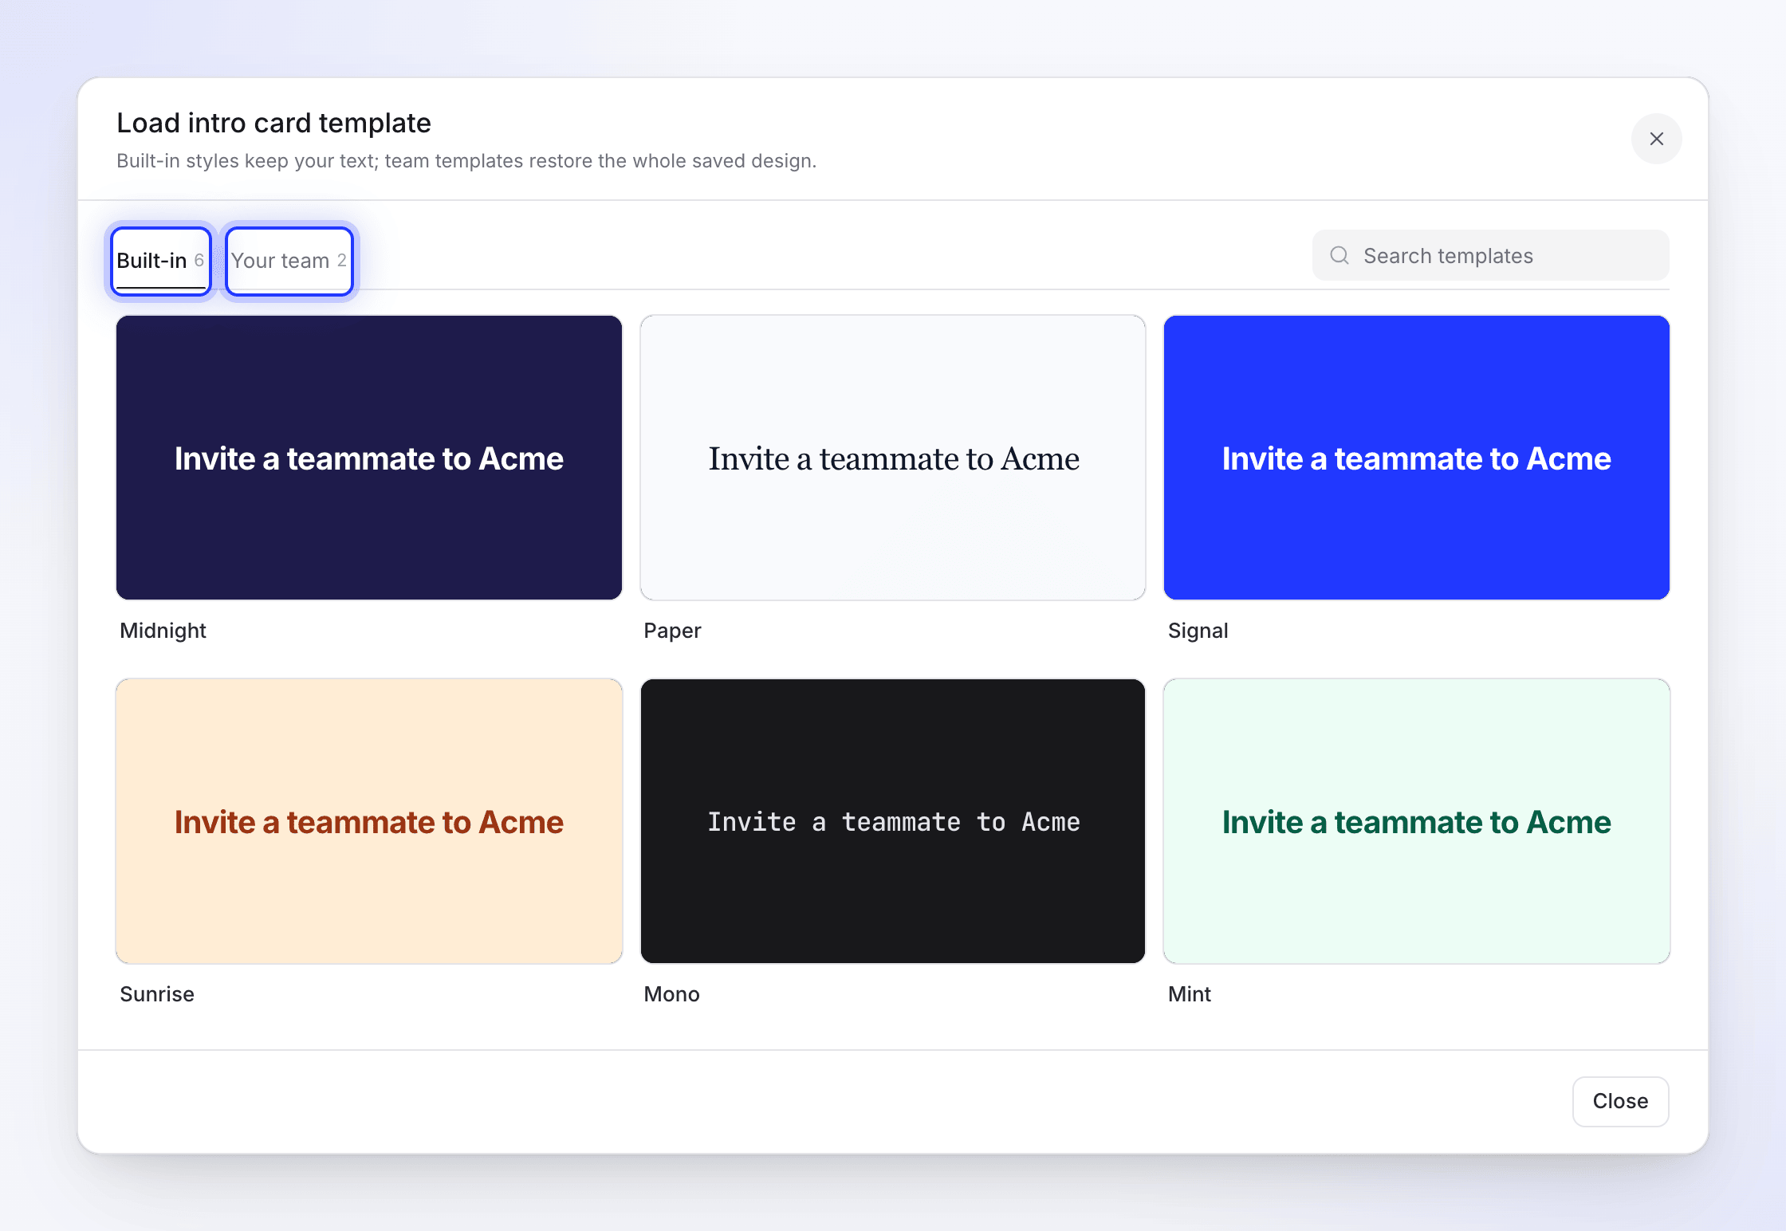Click the Mono label text
Image resolution: width=1786 pixels, height=1231 pixels.
click(671, 994)
